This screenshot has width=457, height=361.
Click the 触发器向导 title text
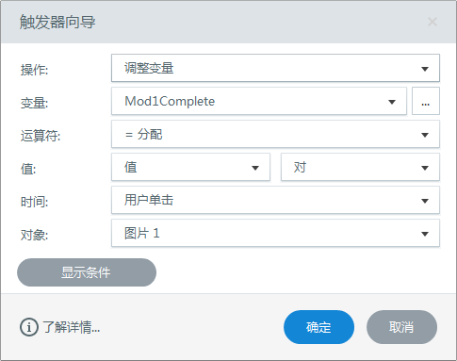pos(57,22)
